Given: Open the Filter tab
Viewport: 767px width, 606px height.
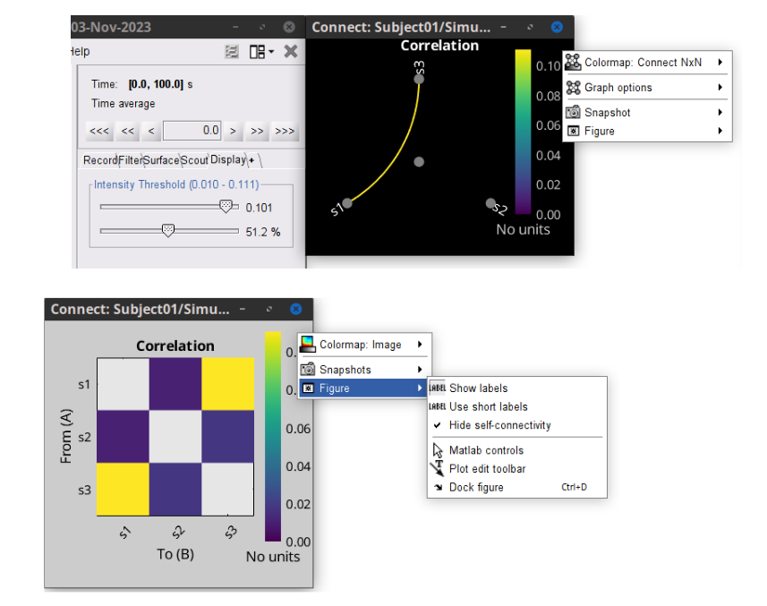Looking at the screenshot, I should coord(130,160).
